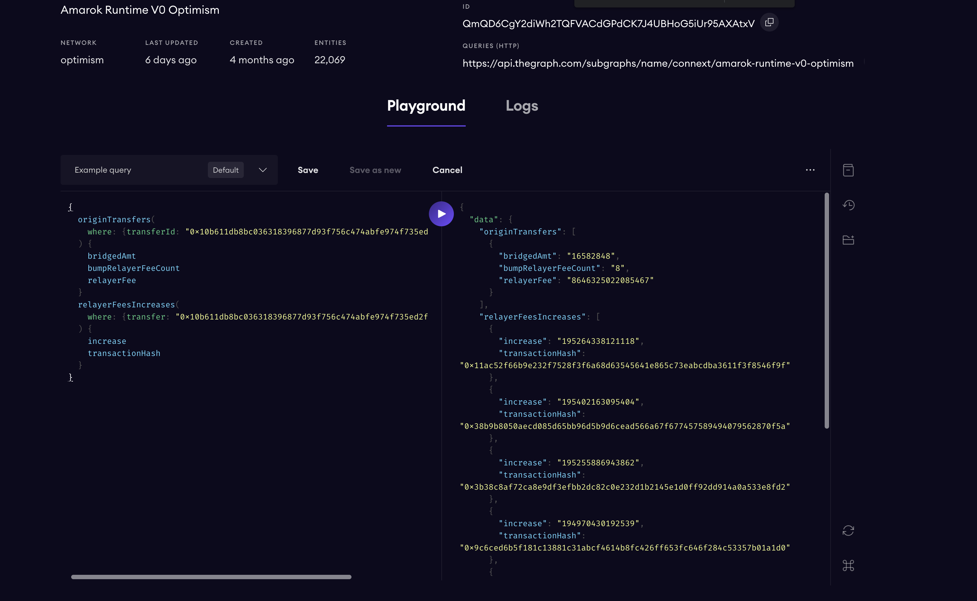
Task: Open the keyboard shortcuts dialog
Action: (x=848, y=566)
